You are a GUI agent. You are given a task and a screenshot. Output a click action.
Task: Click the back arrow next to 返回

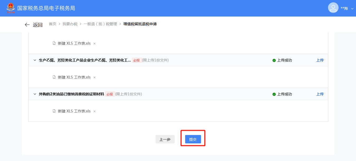(27, 25)
